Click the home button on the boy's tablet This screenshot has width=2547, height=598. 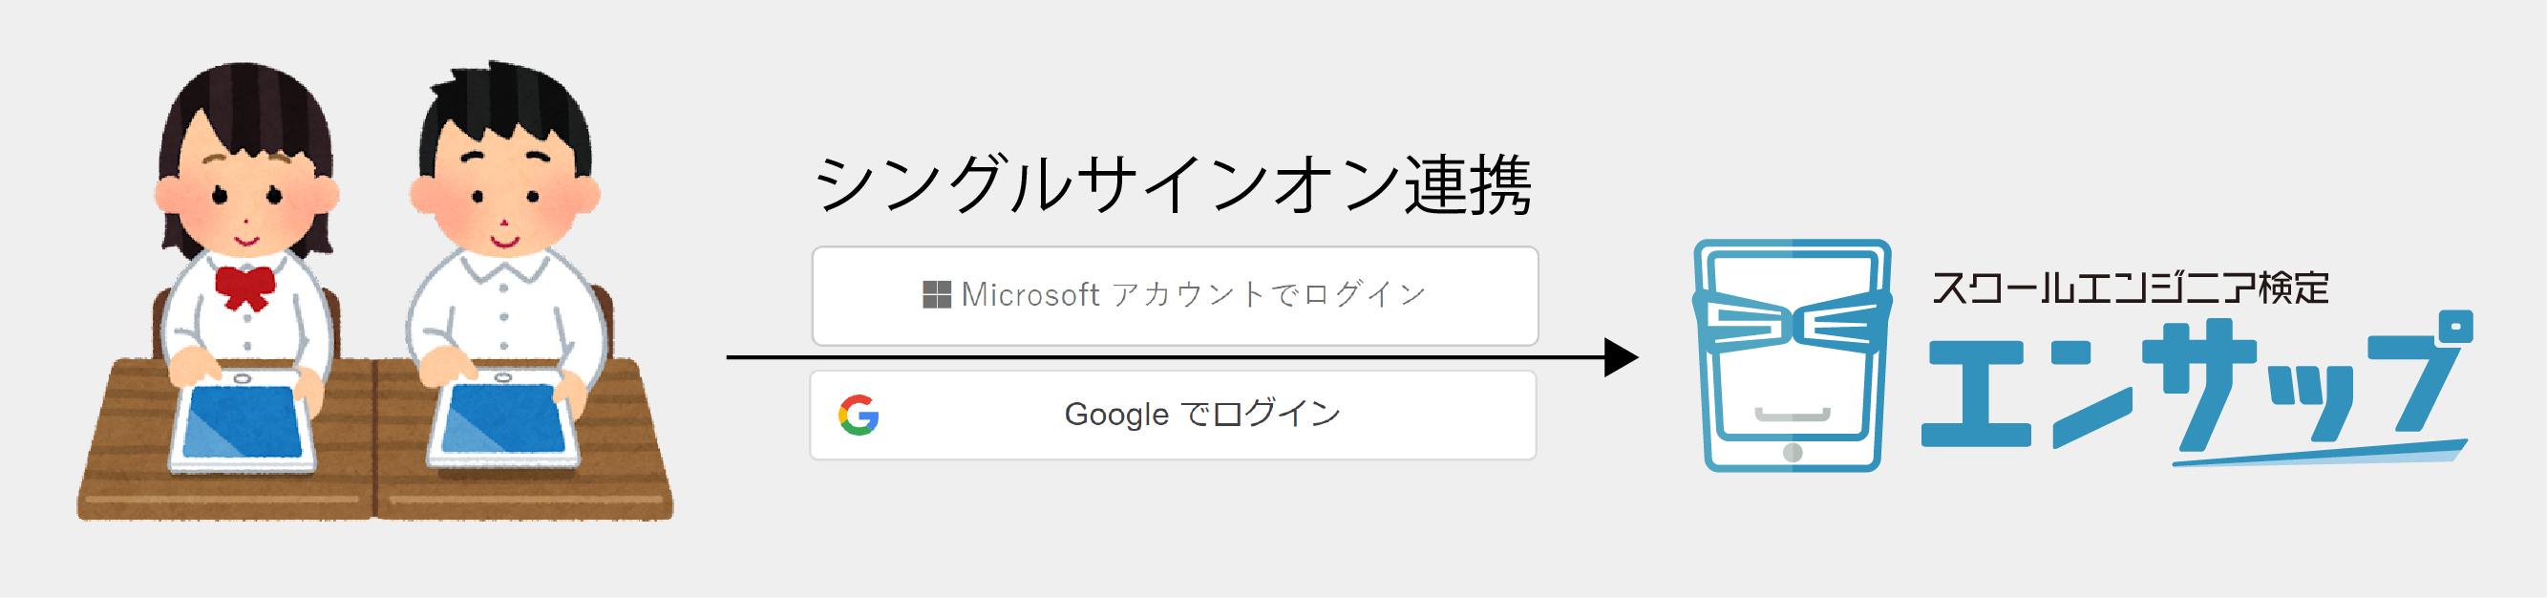pyautogui.click(x=503, y=376)
